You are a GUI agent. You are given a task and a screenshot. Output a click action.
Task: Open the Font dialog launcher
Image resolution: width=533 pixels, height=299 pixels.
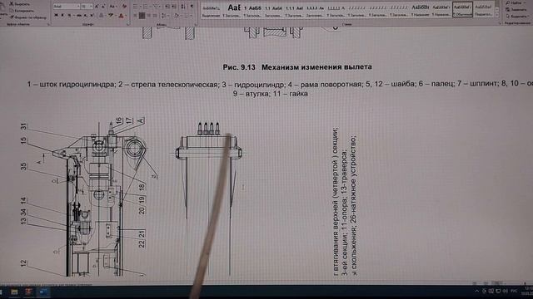pyautogui.click(x=128, y=24)
